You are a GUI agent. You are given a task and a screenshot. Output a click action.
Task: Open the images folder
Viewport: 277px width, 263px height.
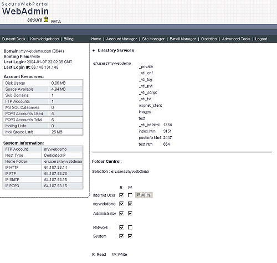tap(145, 112)
